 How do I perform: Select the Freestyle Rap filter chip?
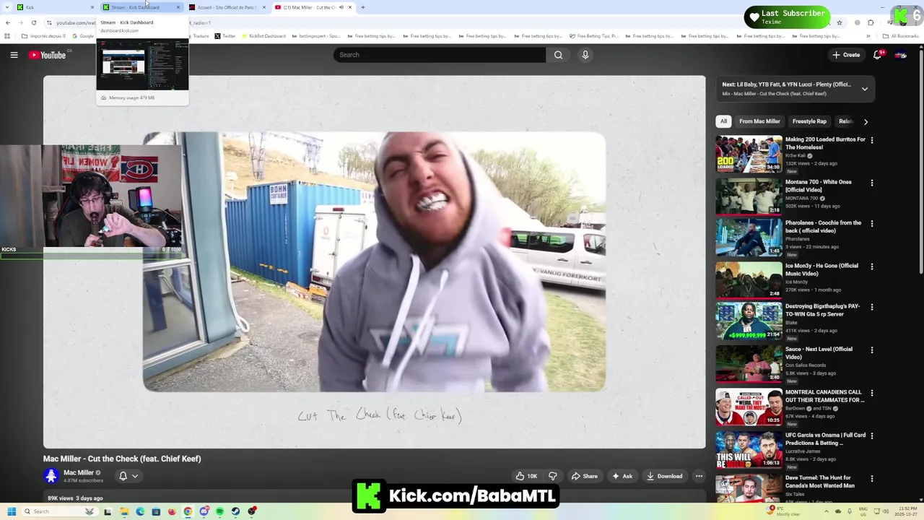[x=809, y=121]
